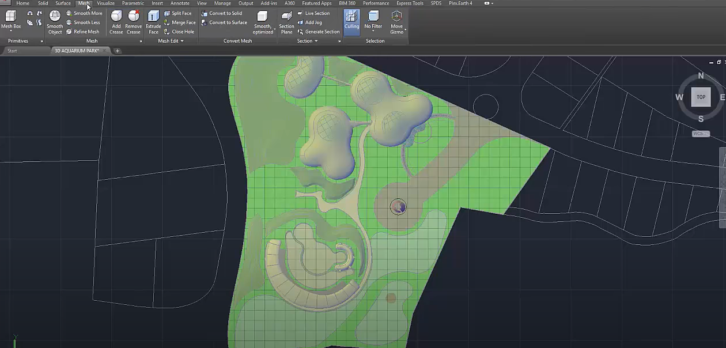Minimize the drawing viewport window
Image resolution: width=726 pixels, height=348 pixels.
[x=712, y=62]
